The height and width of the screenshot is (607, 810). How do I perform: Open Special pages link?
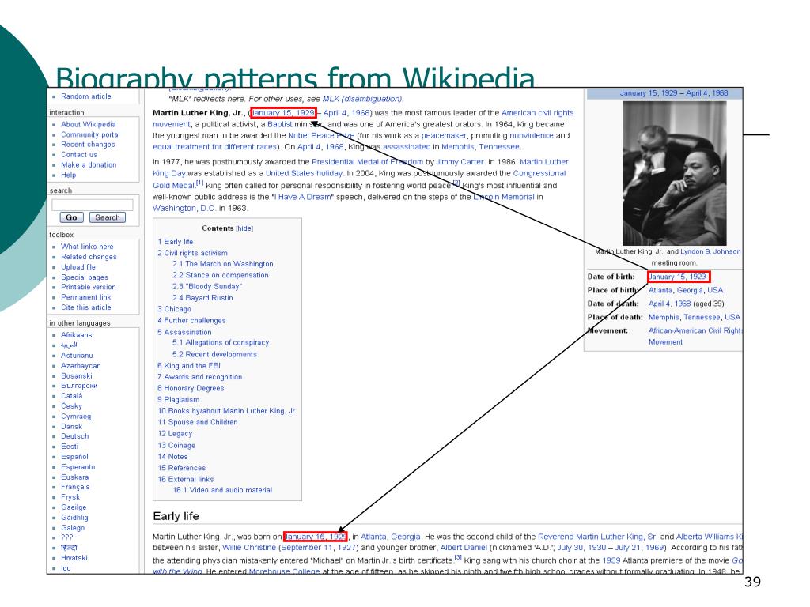(84, 277)
